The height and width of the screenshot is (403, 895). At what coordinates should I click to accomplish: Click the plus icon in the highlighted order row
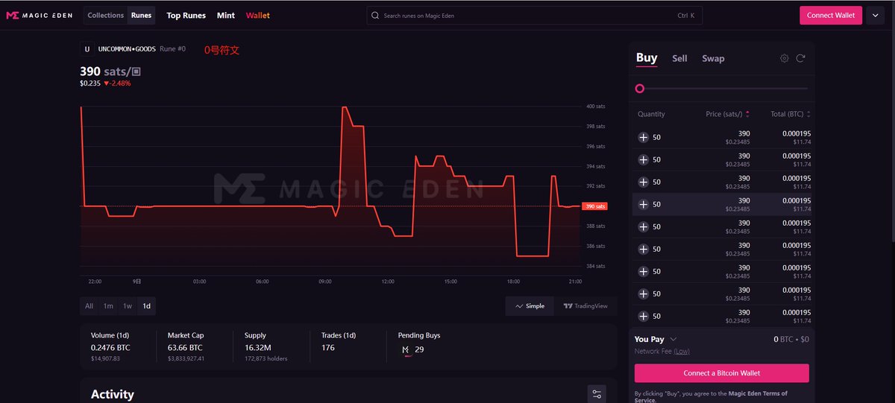pos(643,204)
